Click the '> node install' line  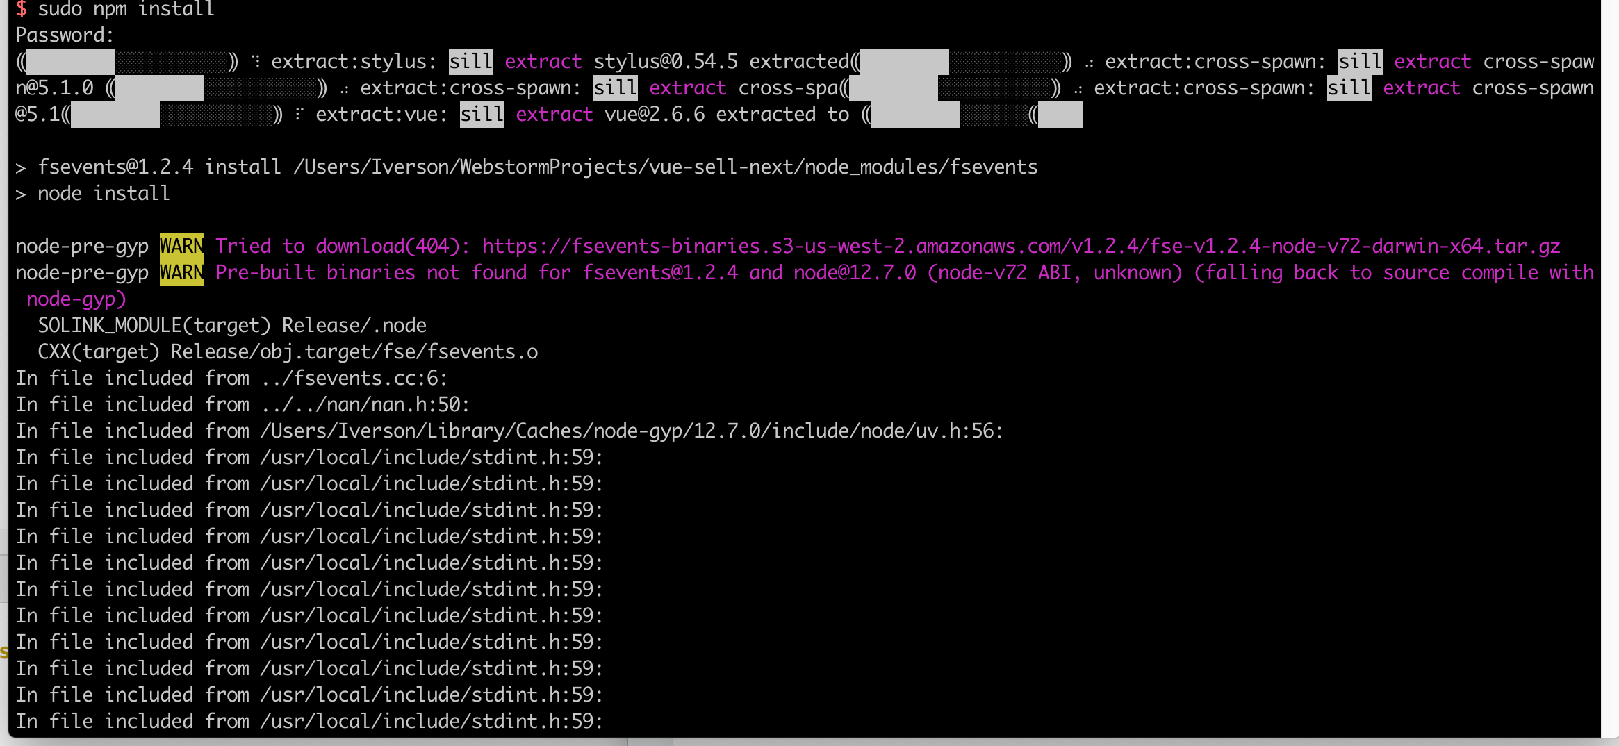tap(92, 194)
